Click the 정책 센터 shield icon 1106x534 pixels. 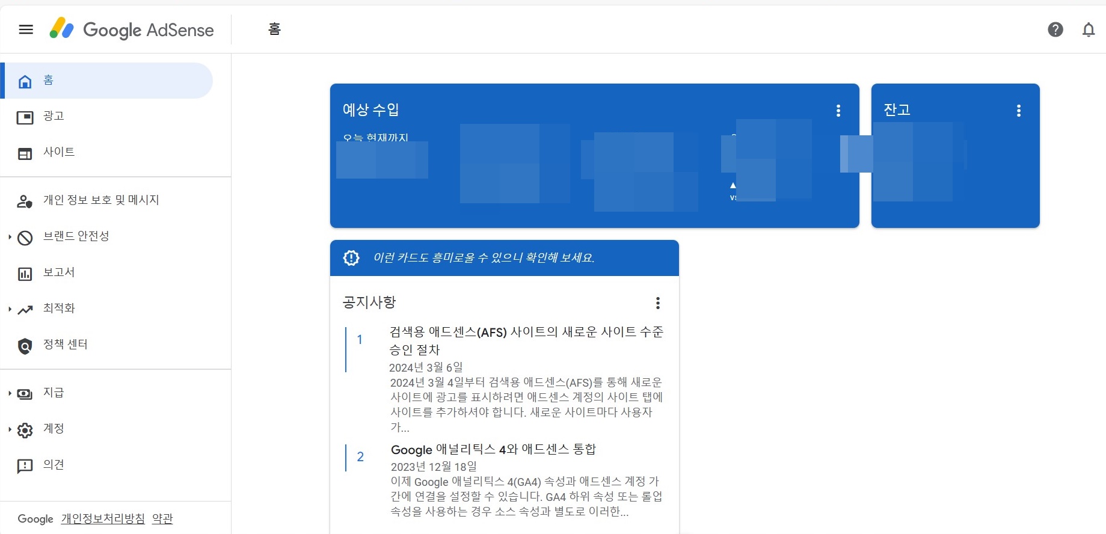(25, 346)
